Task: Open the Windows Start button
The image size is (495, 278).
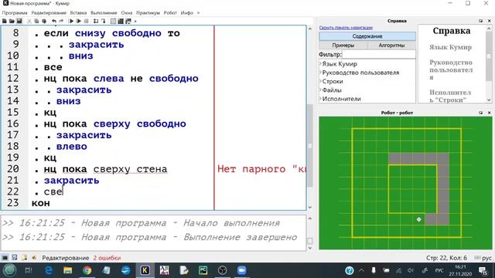Action: tap(9, 270)
